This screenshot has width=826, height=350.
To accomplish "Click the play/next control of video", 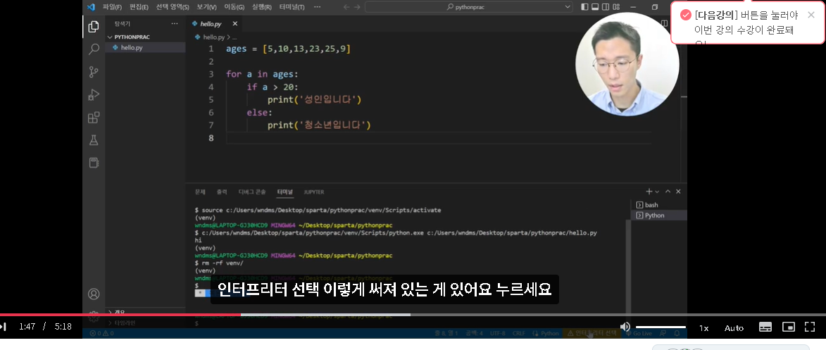I will click(4, 327).
